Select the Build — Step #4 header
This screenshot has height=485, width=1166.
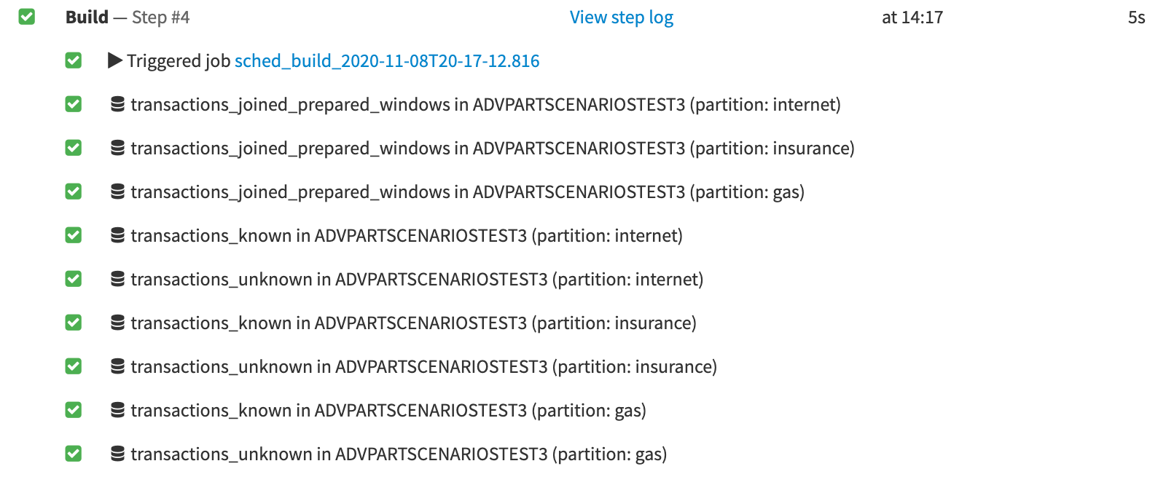tap(128, 17)
